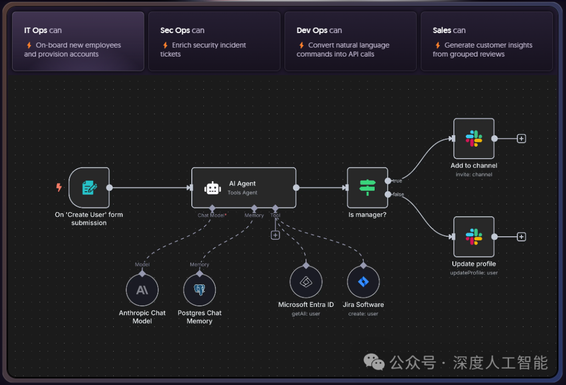Add a new tool under the Tool connector
Screen dimensions: 566x385
coord(276,235)
